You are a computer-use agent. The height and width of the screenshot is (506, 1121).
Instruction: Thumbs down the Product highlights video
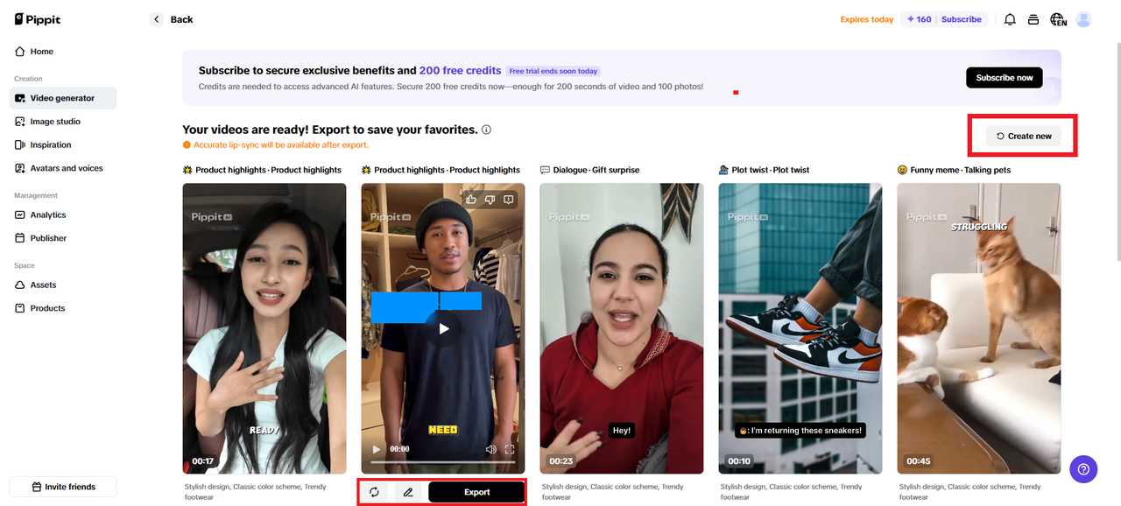[x=490, y=199]
